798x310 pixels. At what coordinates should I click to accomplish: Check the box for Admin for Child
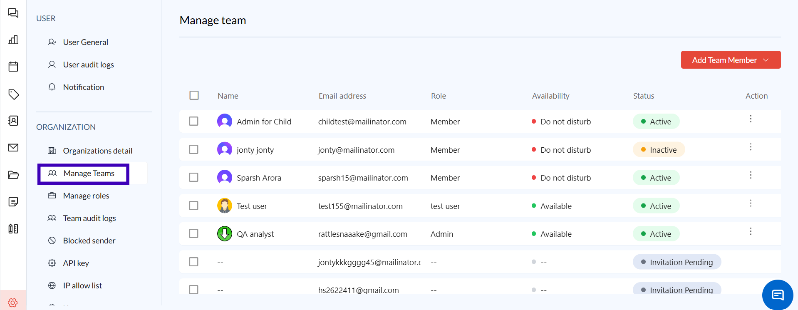coord(193,121)
